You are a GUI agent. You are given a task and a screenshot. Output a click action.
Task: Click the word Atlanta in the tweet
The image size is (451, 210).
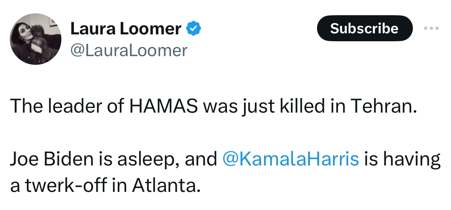pos(166,185)
